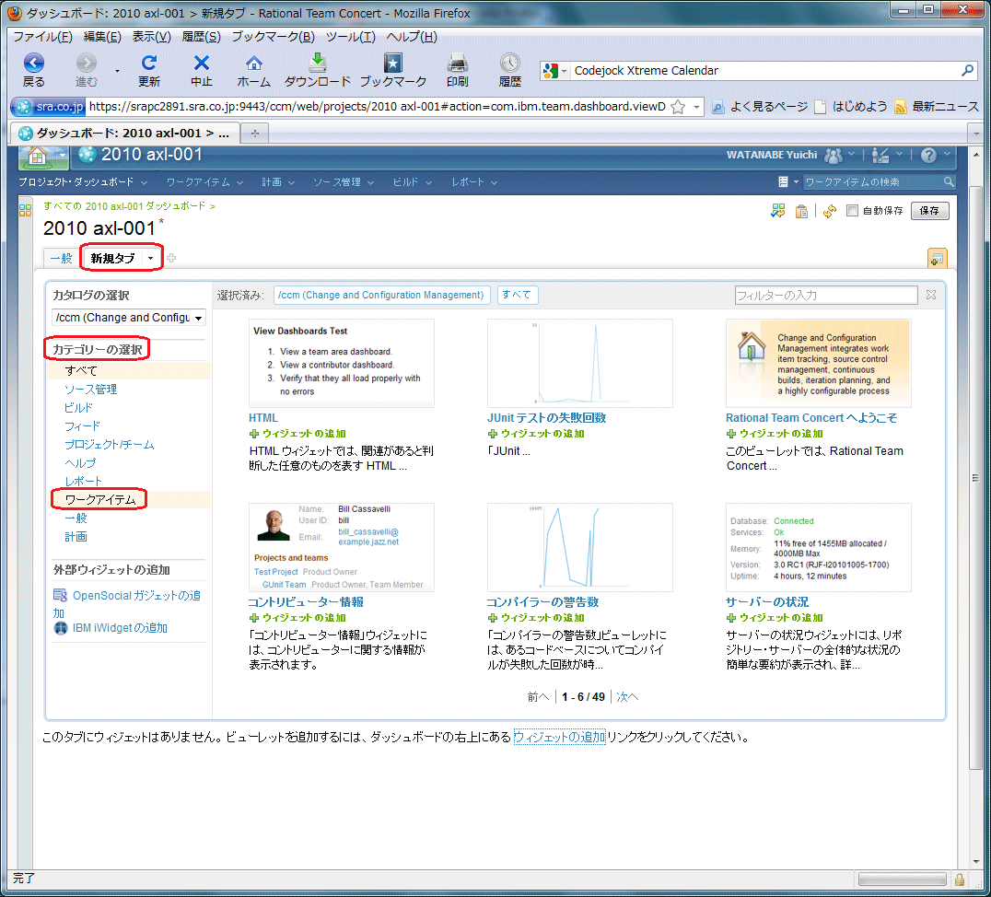Select the ソース管理 category
This screenshot has height=897, width=991.
coord(91,390)
